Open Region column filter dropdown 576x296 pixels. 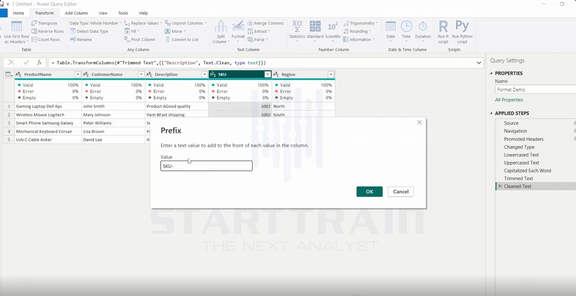[x=331, y=74]
